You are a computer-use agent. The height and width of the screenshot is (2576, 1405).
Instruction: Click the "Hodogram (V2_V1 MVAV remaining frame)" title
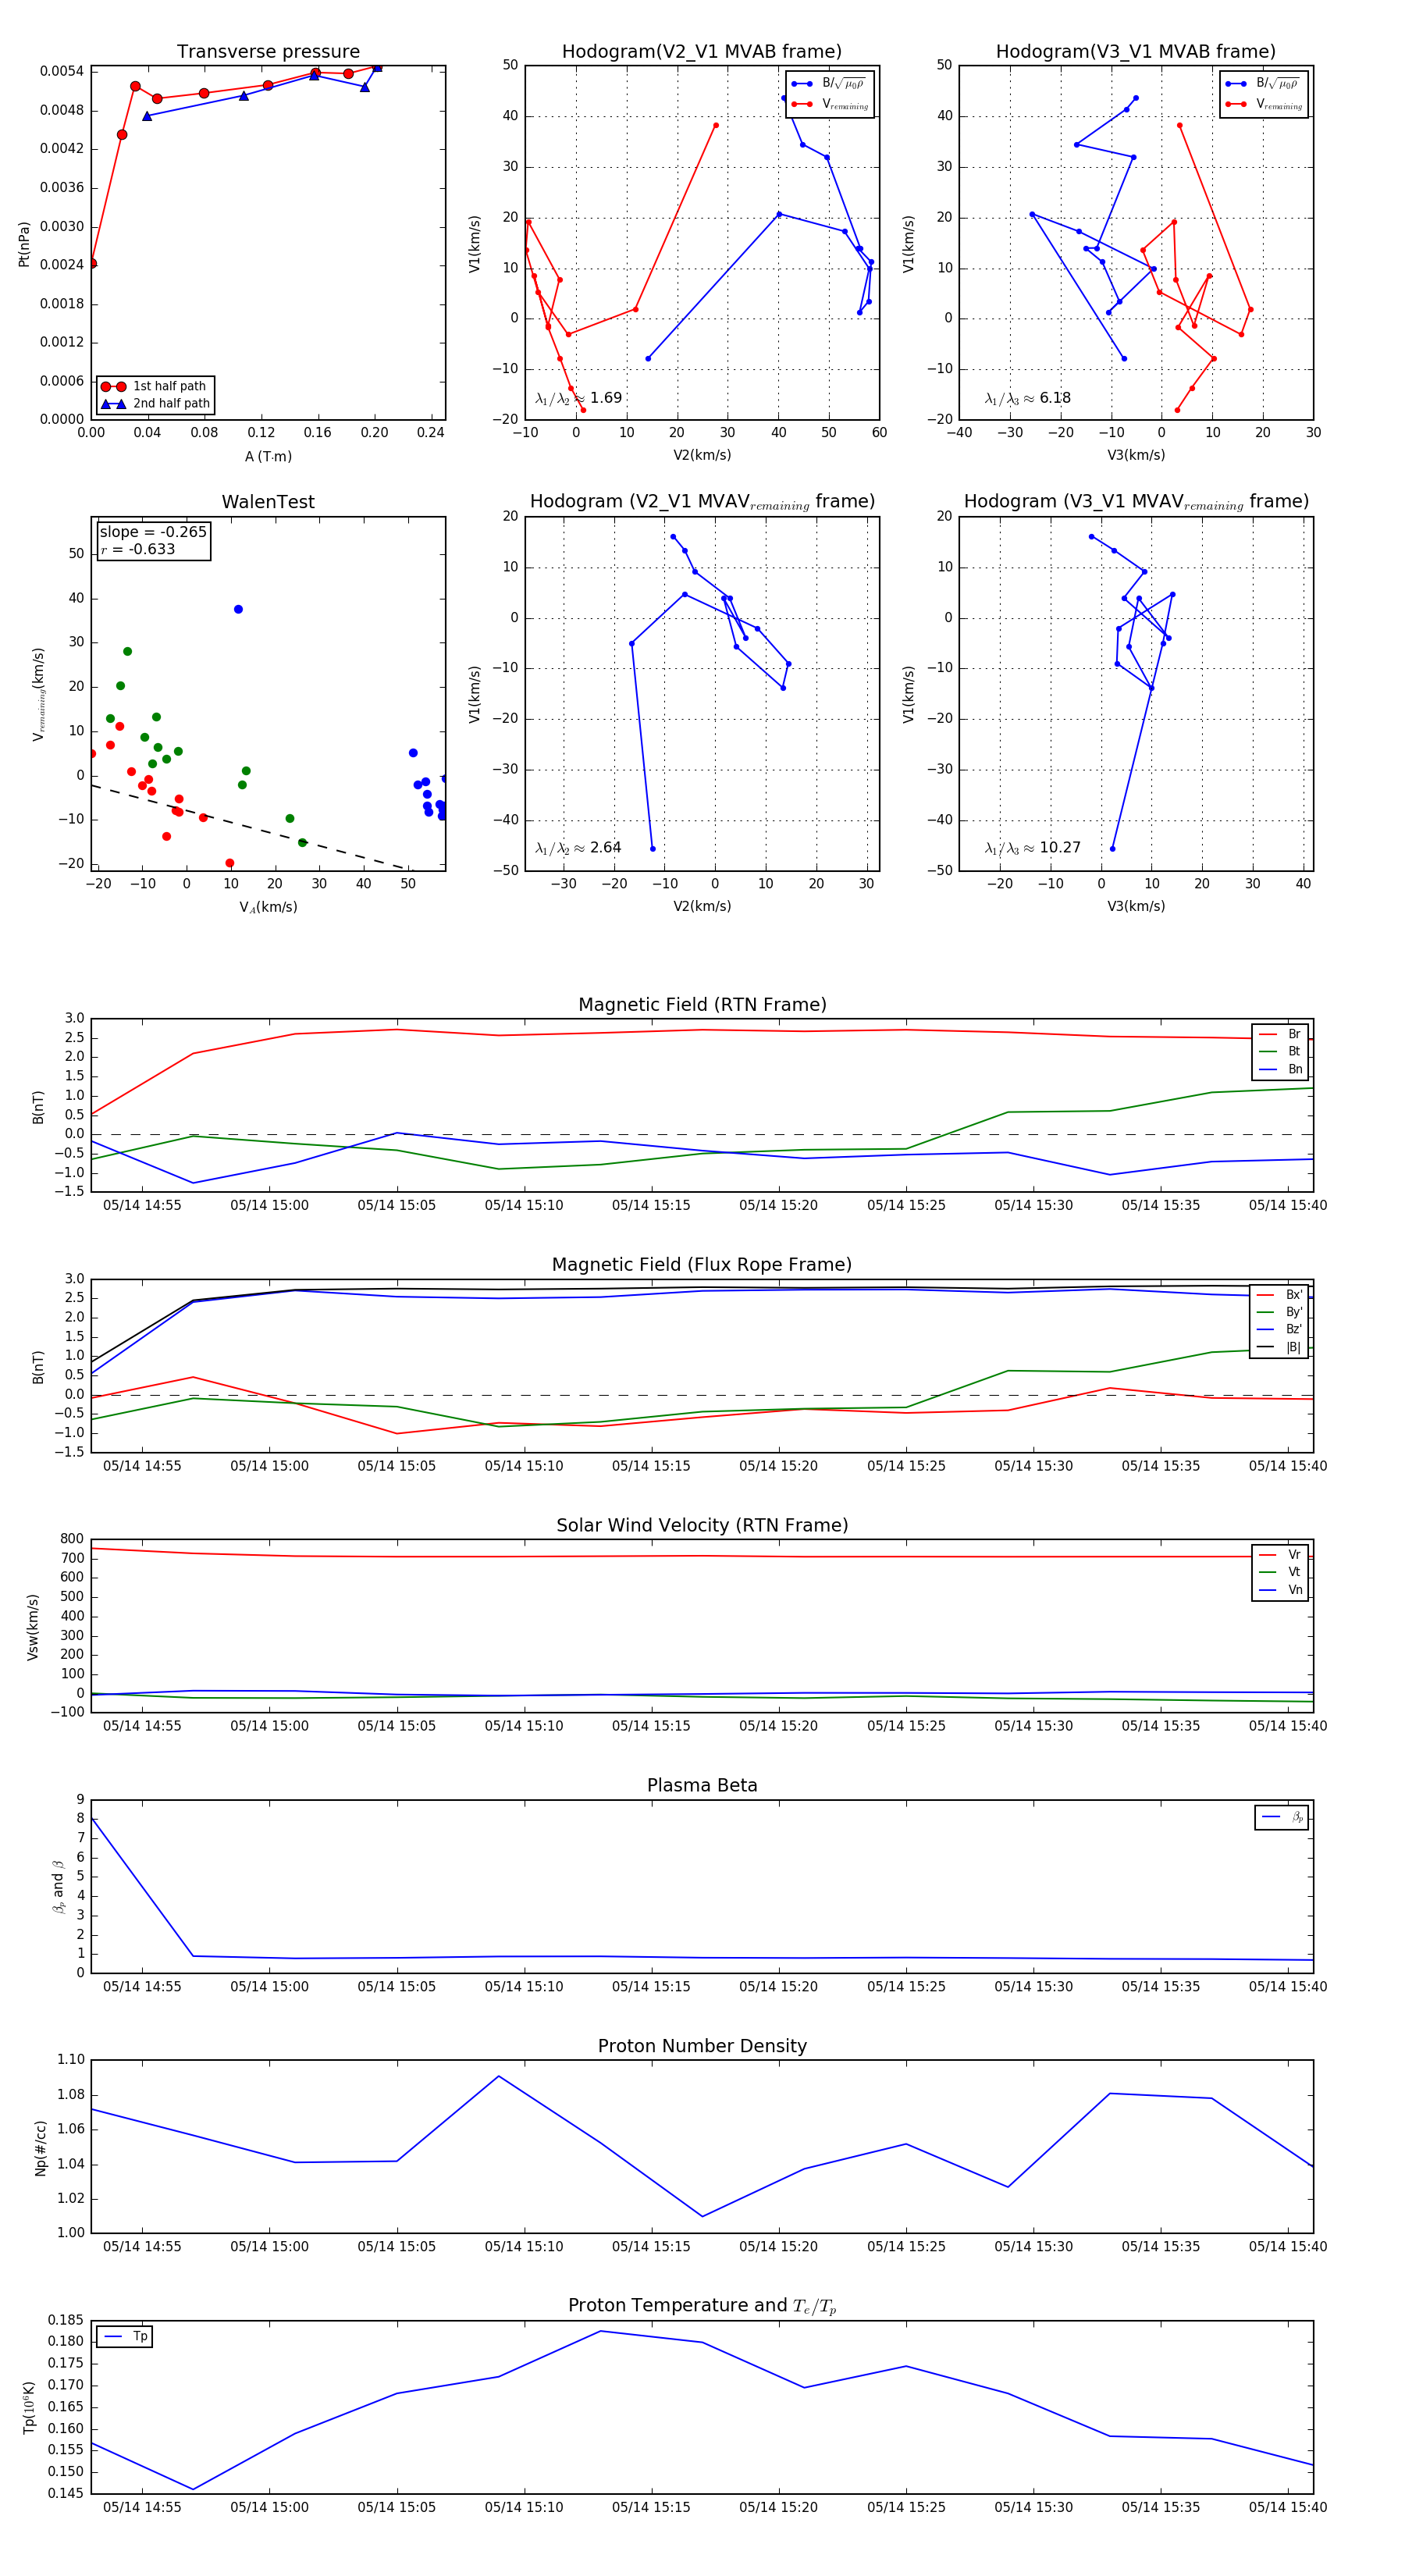[702, 502]
